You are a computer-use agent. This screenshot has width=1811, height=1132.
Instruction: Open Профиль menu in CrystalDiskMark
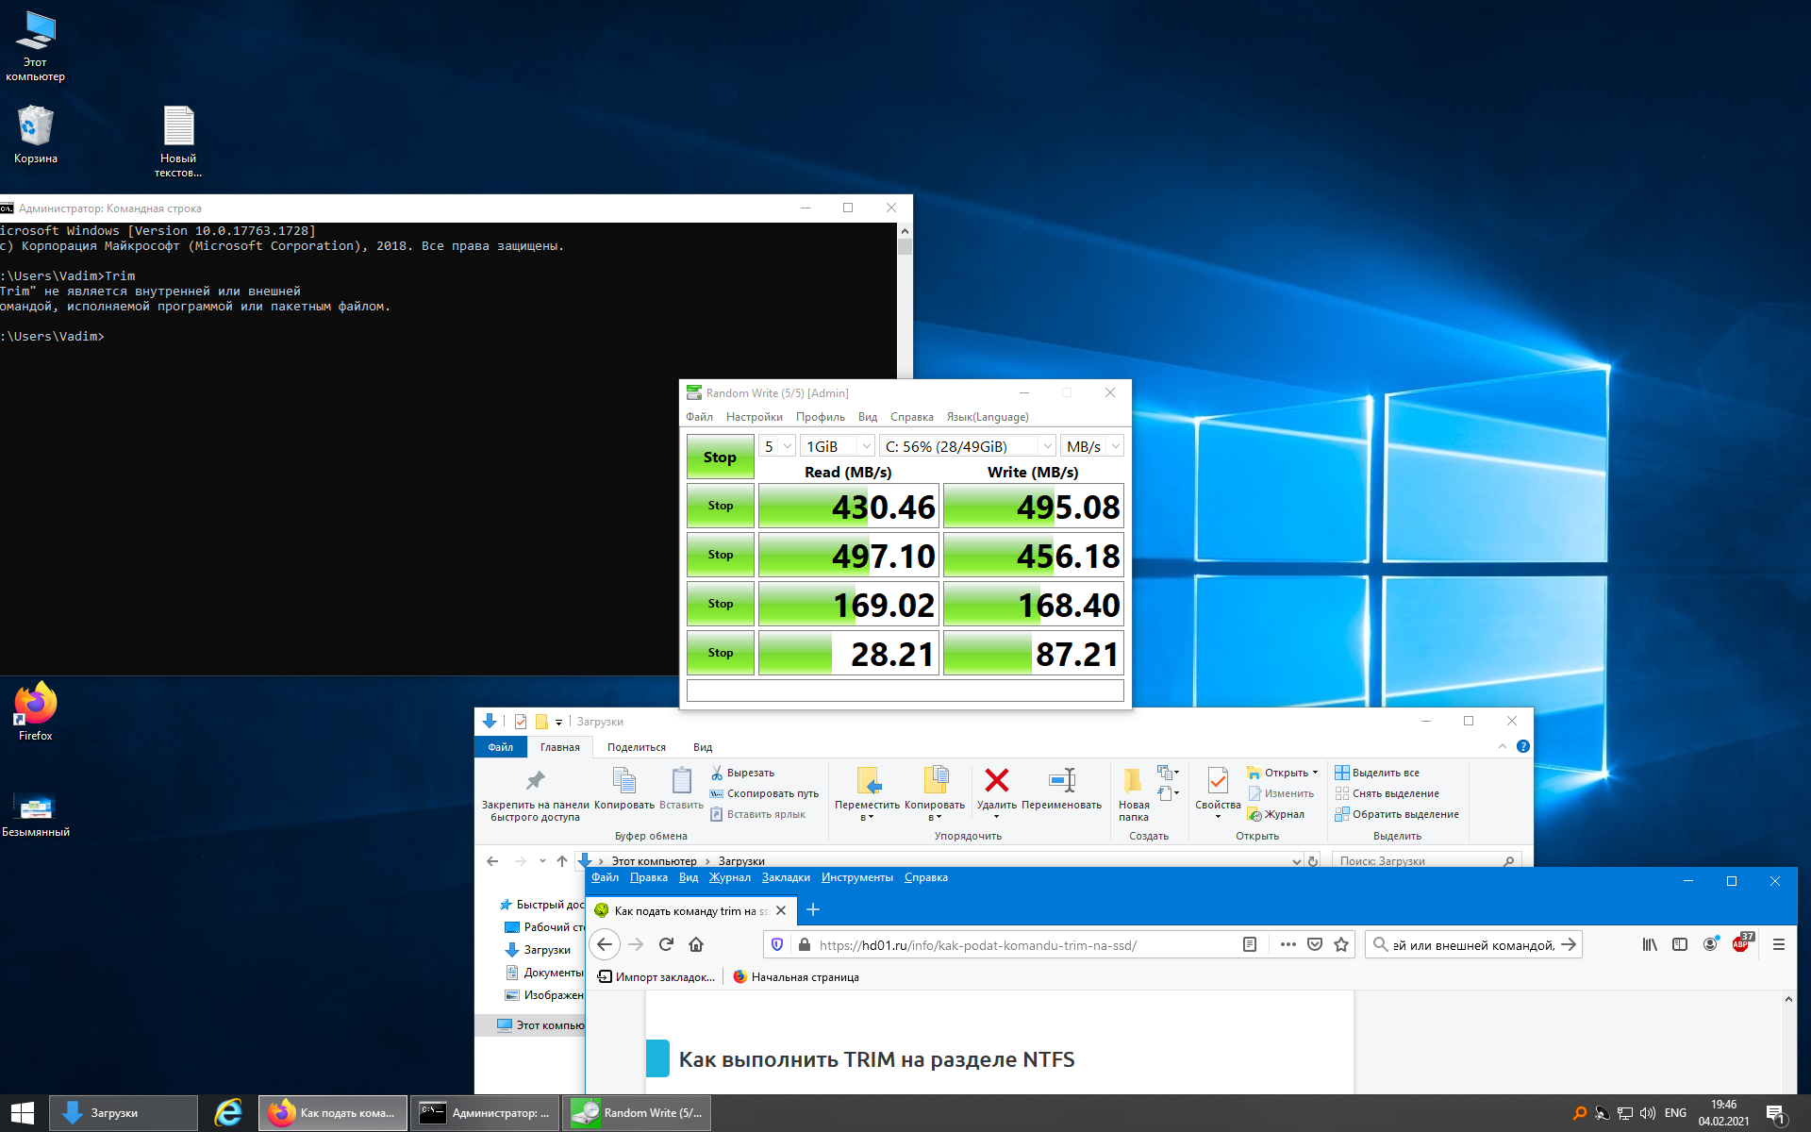pos(821,417)
